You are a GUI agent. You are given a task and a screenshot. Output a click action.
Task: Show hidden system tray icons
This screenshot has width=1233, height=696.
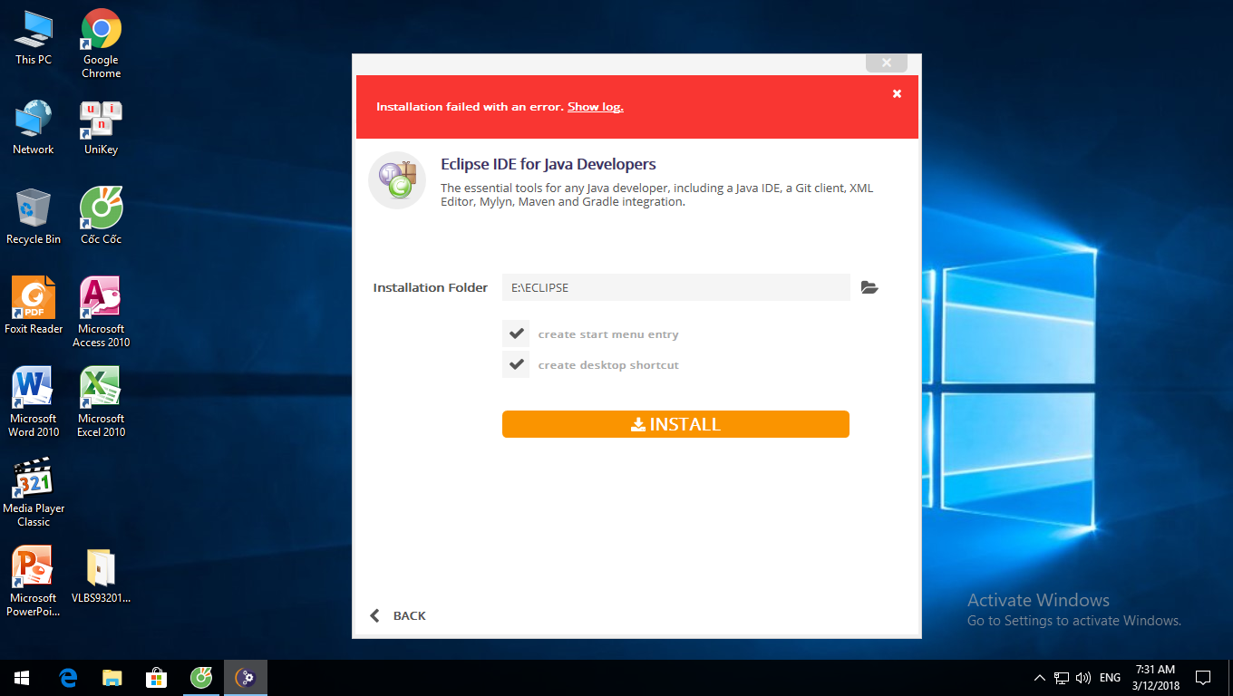tap(1039, 678)
